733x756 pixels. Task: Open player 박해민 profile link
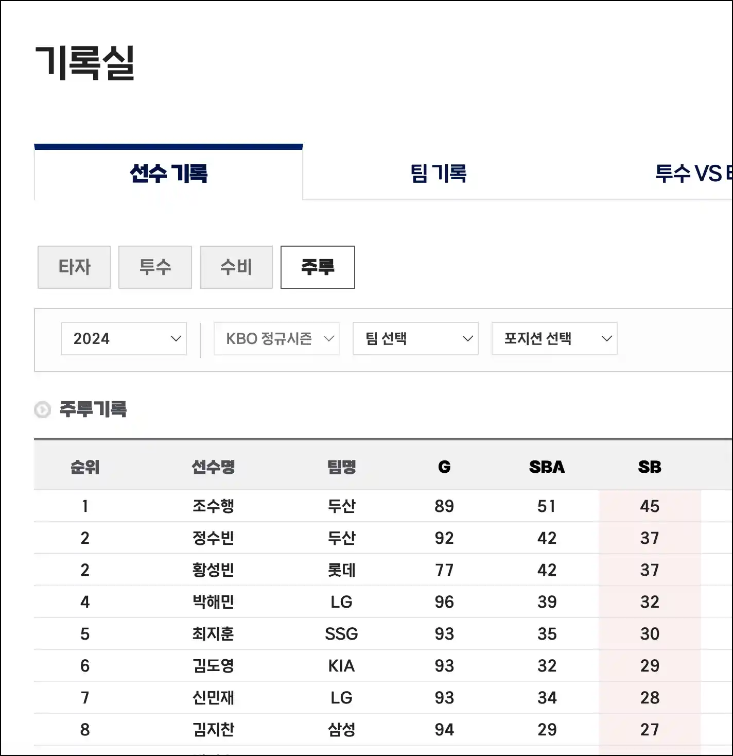(213, 602)
